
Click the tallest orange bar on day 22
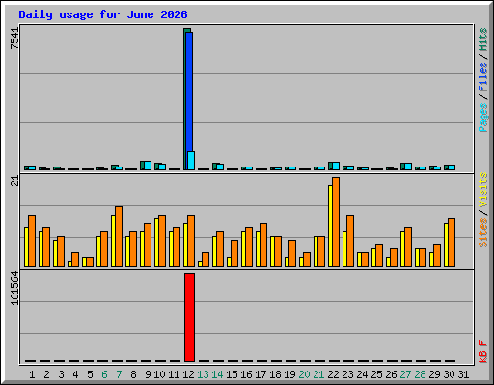(336, 221)
